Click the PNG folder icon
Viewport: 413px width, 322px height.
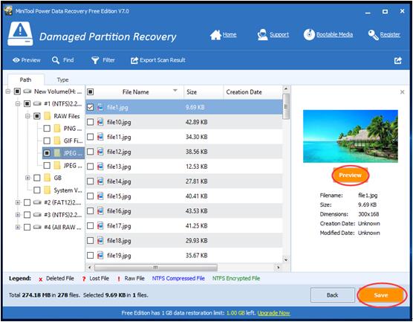[x=57, y=129]
